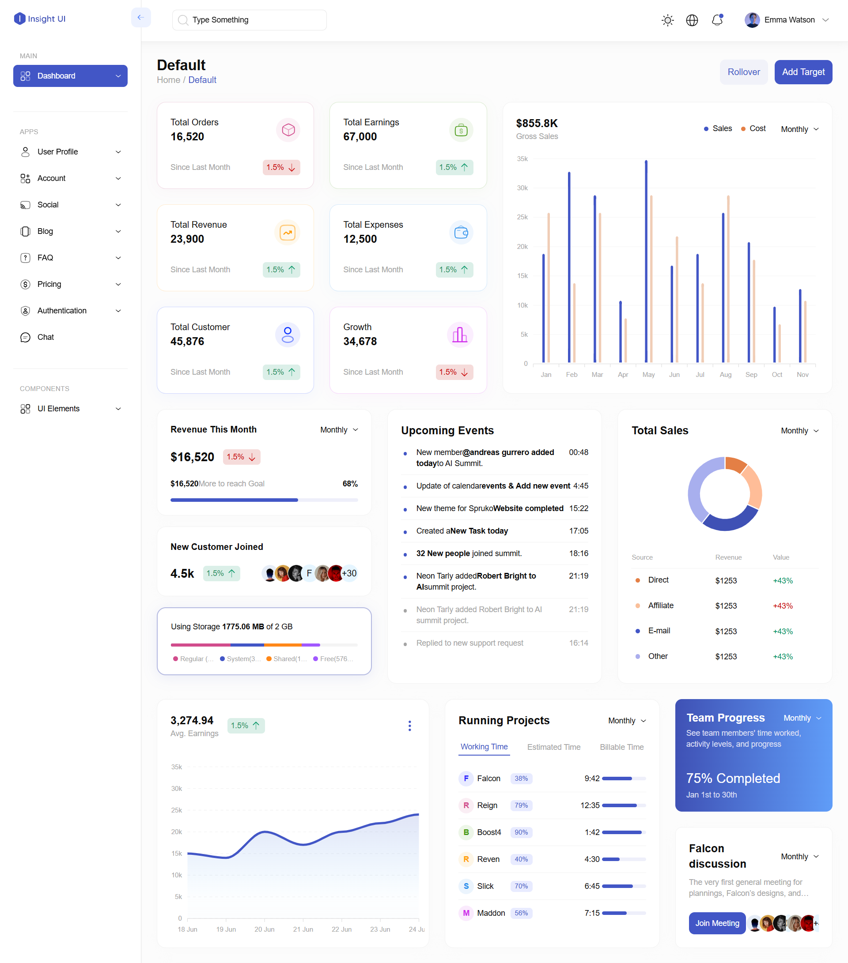This screenshot has width=848, height=963.
Task: Open the language globe icon
Action: [x=692, y=20]
